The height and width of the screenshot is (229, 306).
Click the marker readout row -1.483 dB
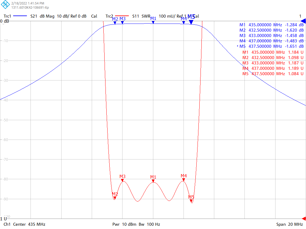tap(271, 41)
